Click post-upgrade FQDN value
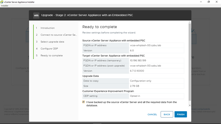221x124 pixels. pyautogui.click(x=145, y=66)
